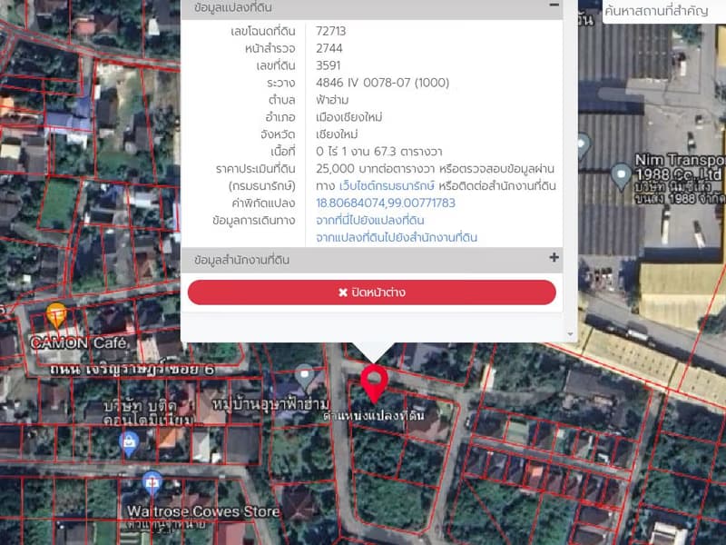The image size is (726, 545).
Task: Select the appraisal price text 25,000 บาทต่อตารางวา
Action: [x=376, y=169]
